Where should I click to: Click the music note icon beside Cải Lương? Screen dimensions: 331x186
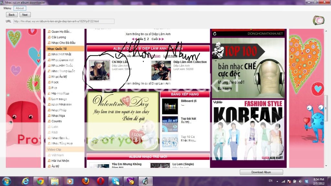point(49,37)
